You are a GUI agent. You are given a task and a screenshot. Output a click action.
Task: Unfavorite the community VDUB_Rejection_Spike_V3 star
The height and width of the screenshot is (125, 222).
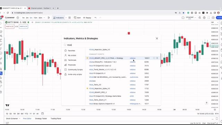pos(87,88)
